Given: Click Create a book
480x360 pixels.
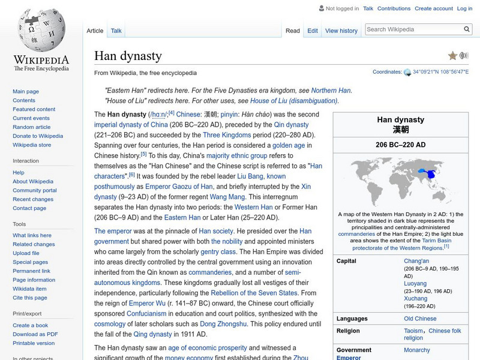Looking at the screenshot, I should (31, 325).
